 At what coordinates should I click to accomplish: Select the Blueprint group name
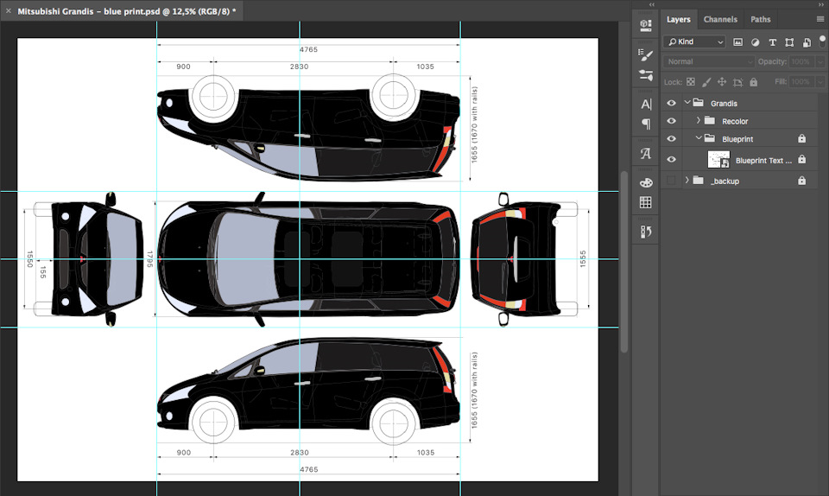click(737, 139)
